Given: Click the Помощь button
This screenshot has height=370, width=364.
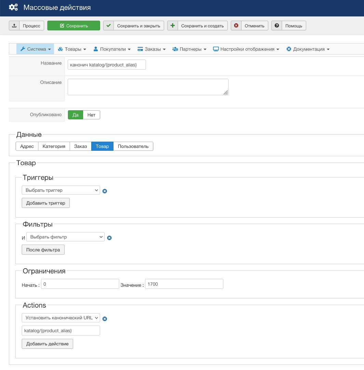Looking at the screenshot, I should [289, 25].
